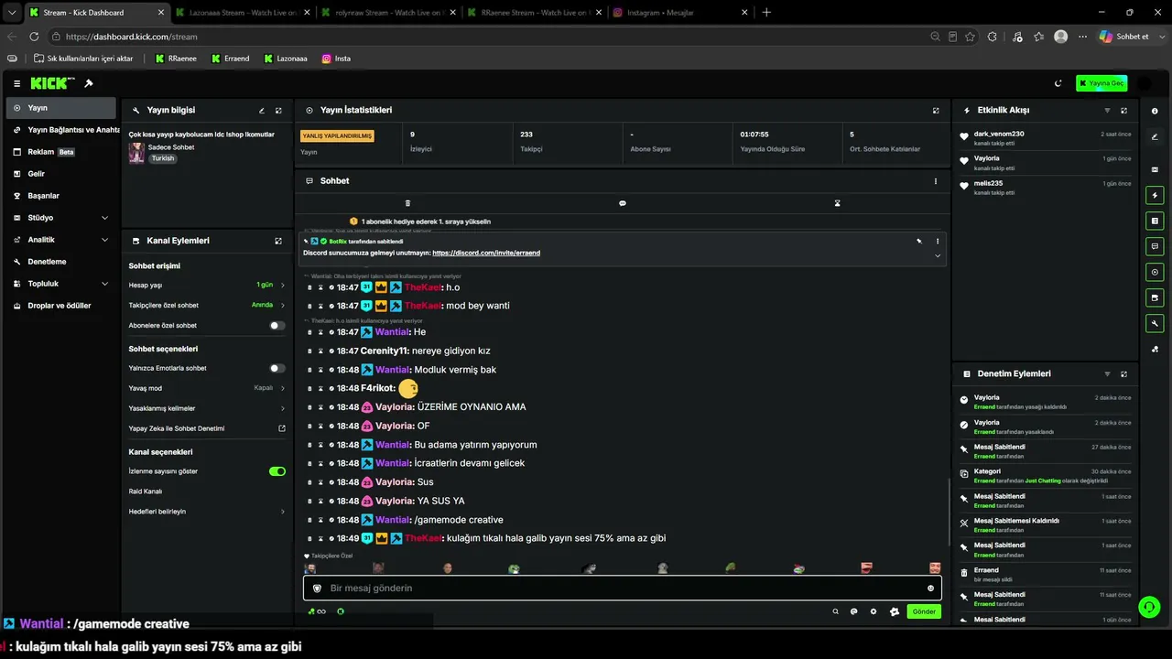Open Hesap yaşı setting showing 1 gün

207,285
